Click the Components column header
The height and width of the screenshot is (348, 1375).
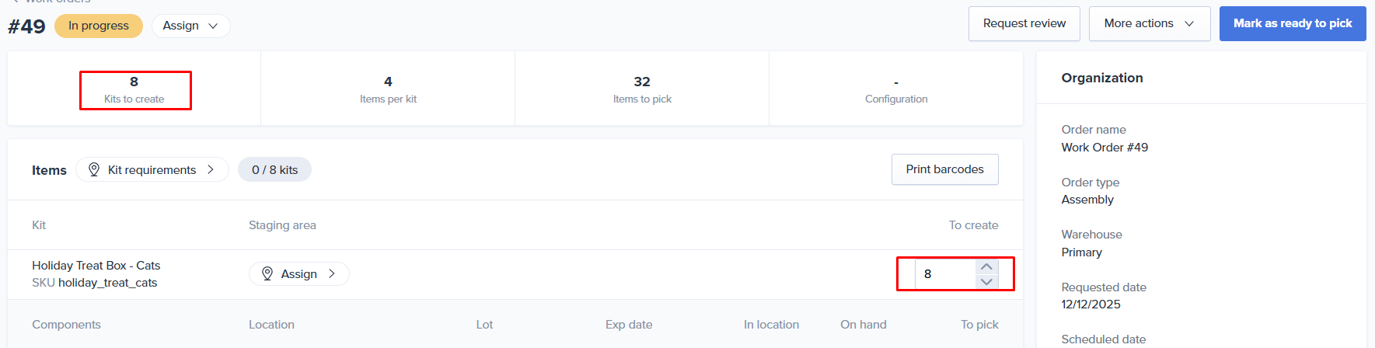coord(66,325)
